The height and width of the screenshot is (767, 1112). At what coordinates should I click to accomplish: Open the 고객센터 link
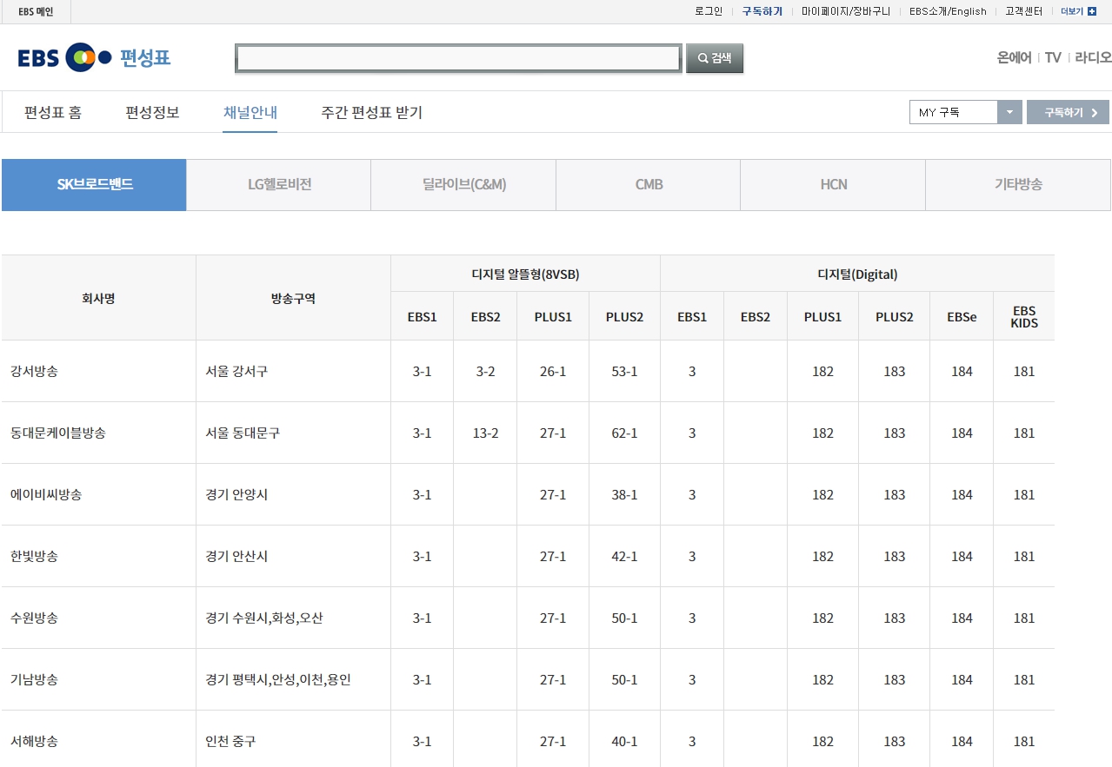[1023, 11]
